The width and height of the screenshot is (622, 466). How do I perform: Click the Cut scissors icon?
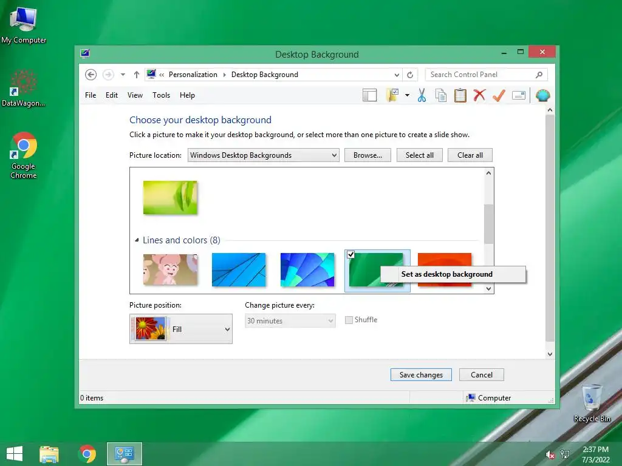(x=422, y=95)
